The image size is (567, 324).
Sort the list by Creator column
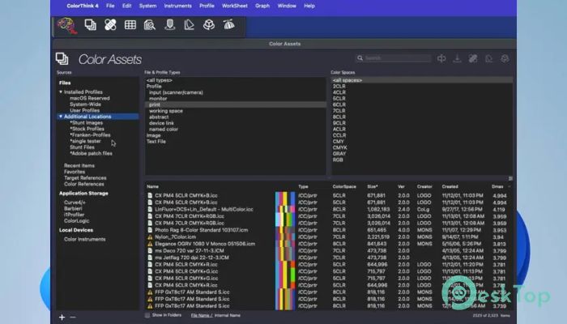[x=424, y=186]
